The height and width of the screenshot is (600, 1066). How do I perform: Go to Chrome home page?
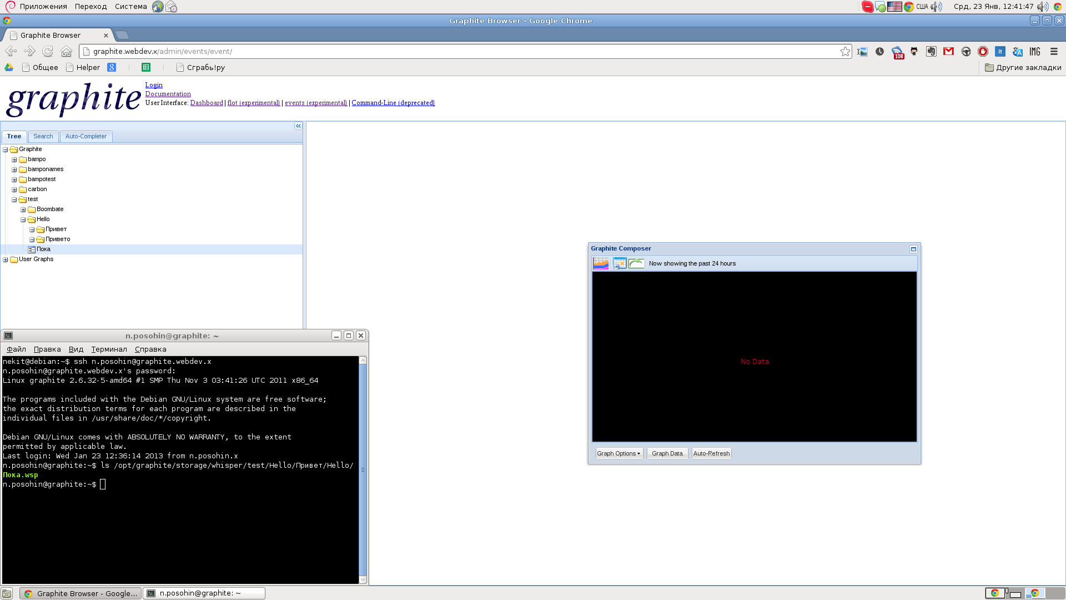66,51
